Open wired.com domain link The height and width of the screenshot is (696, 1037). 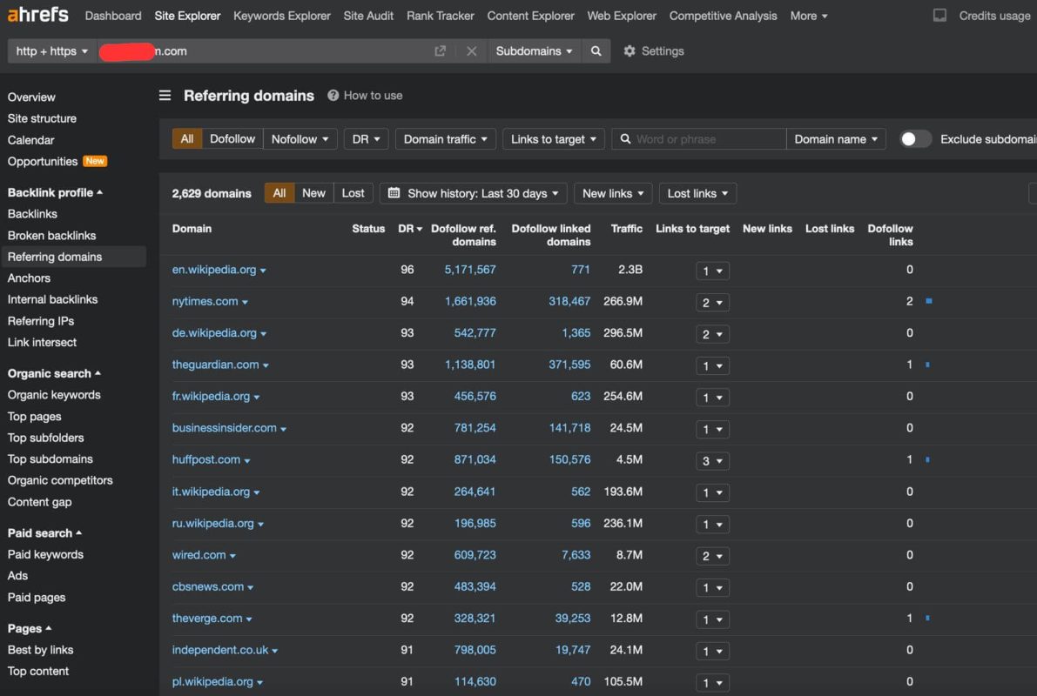[199, 554]
